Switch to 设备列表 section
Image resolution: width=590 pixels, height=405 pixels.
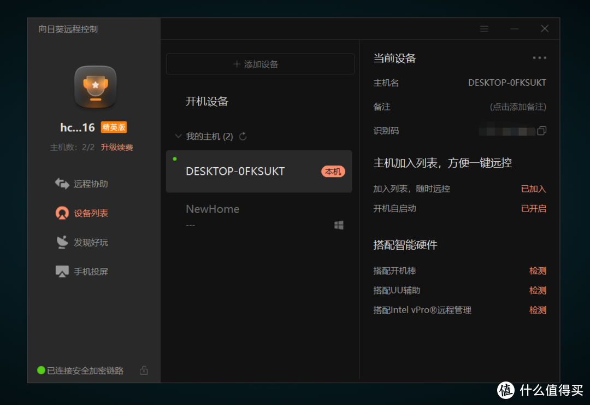pyautogui.click(x=81, y=213)
